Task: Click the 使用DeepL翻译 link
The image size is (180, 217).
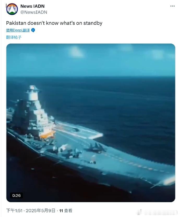Action: (x=18, y=30)
